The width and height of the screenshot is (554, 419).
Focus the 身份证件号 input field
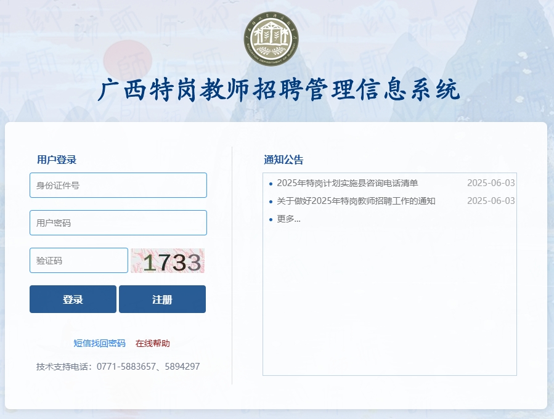(x=118, y=185)
